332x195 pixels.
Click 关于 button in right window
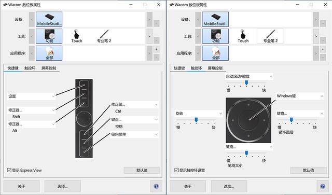click(x=188, y=186)
